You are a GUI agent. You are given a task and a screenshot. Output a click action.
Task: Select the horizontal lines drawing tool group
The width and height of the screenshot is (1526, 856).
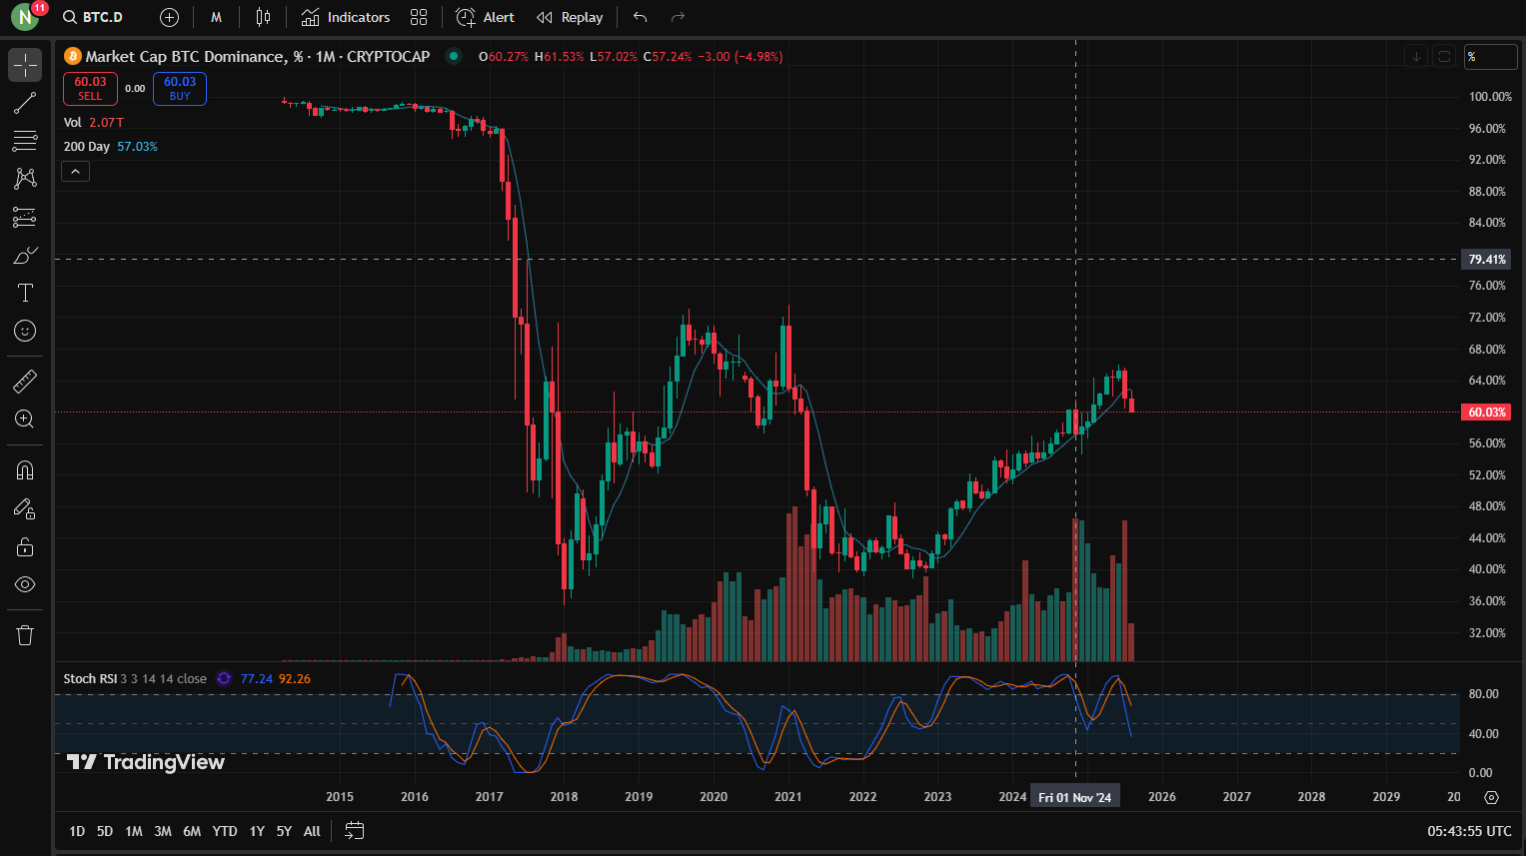25,141
